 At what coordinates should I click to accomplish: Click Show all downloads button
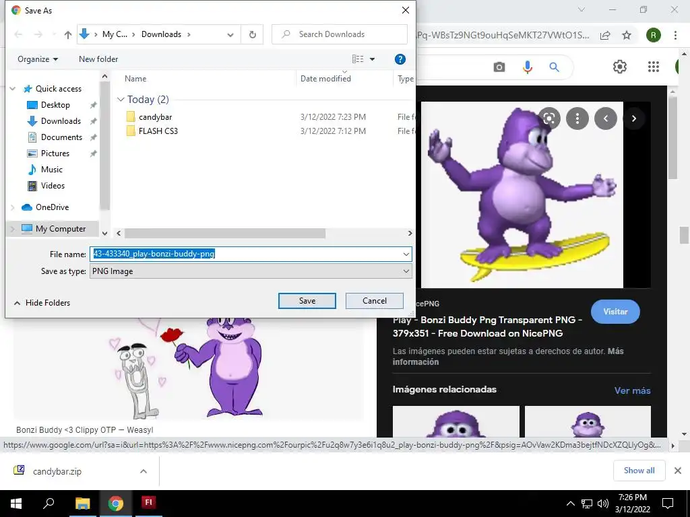tap(639, 471)
